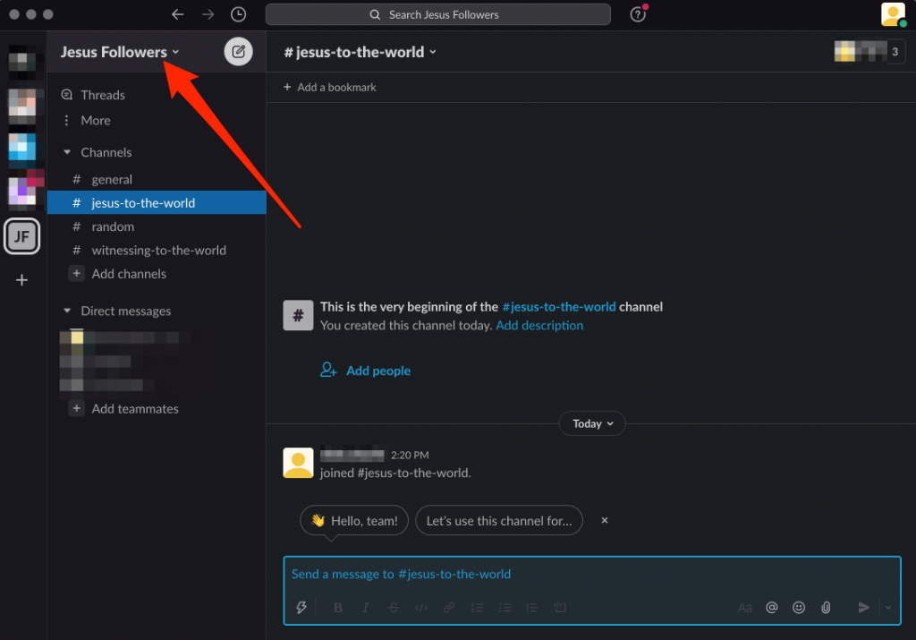The height and width of the screenshot is (640, 916).
Task: Open the history clock icon
Action: [x=238, y=14]
